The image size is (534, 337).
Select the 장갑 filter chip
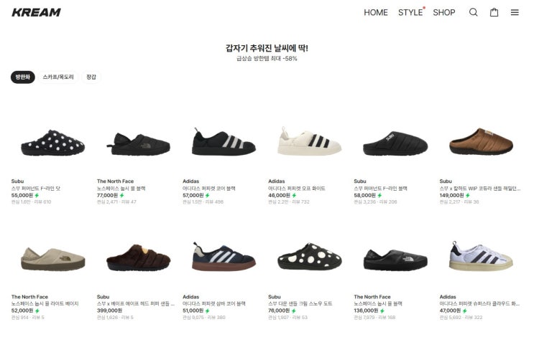91,77
